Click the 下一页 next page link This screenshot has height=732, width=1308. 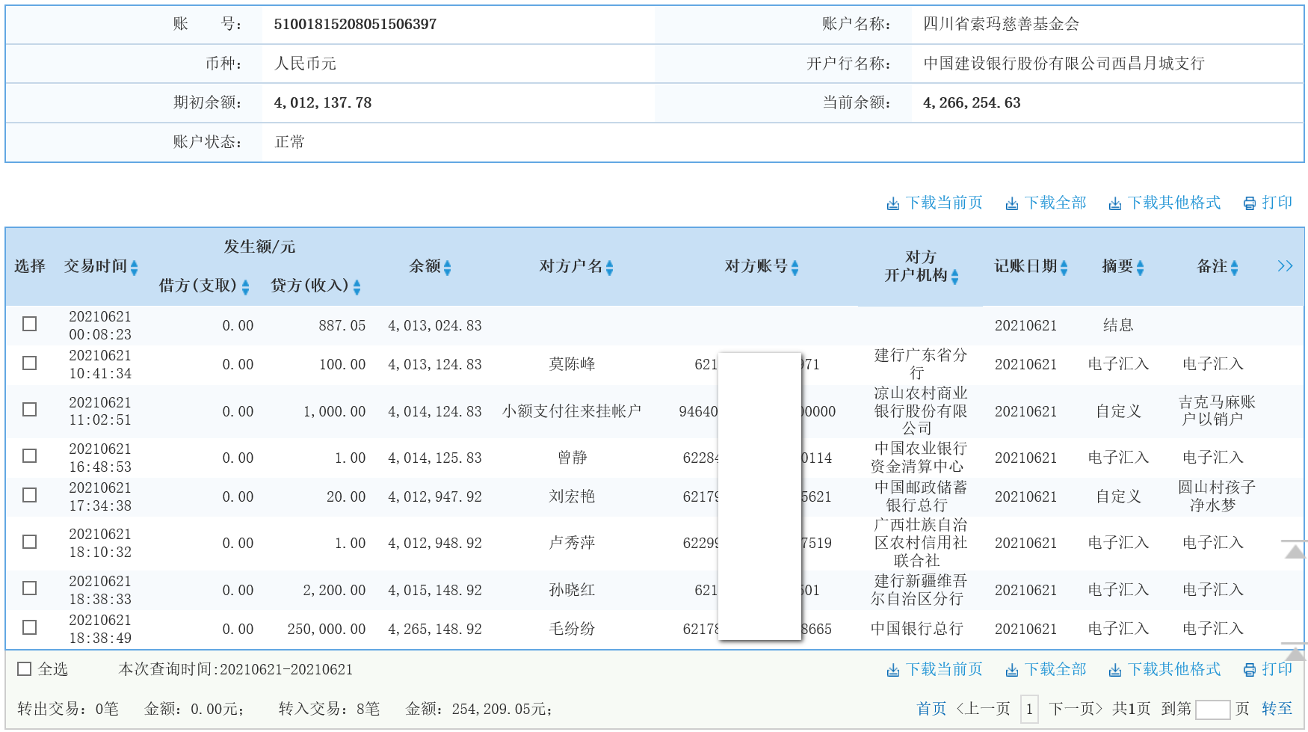tap(1075, 709)
